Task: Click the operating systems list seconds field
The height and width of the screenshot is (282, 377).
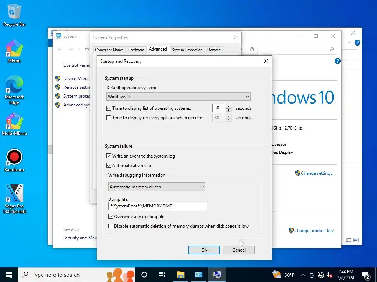Action: 219,108
